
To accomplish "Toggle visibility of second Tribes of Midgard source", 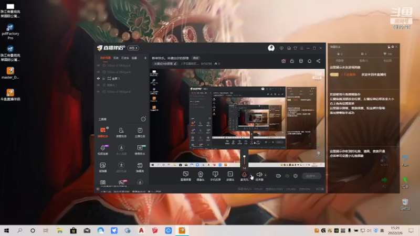I will tap(98, 72).
